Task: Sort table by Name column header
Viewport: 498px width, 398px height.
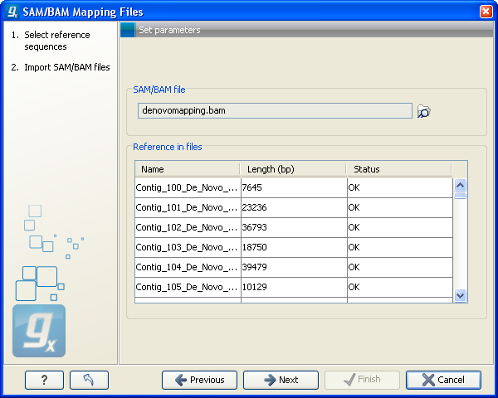Action: 187,169
